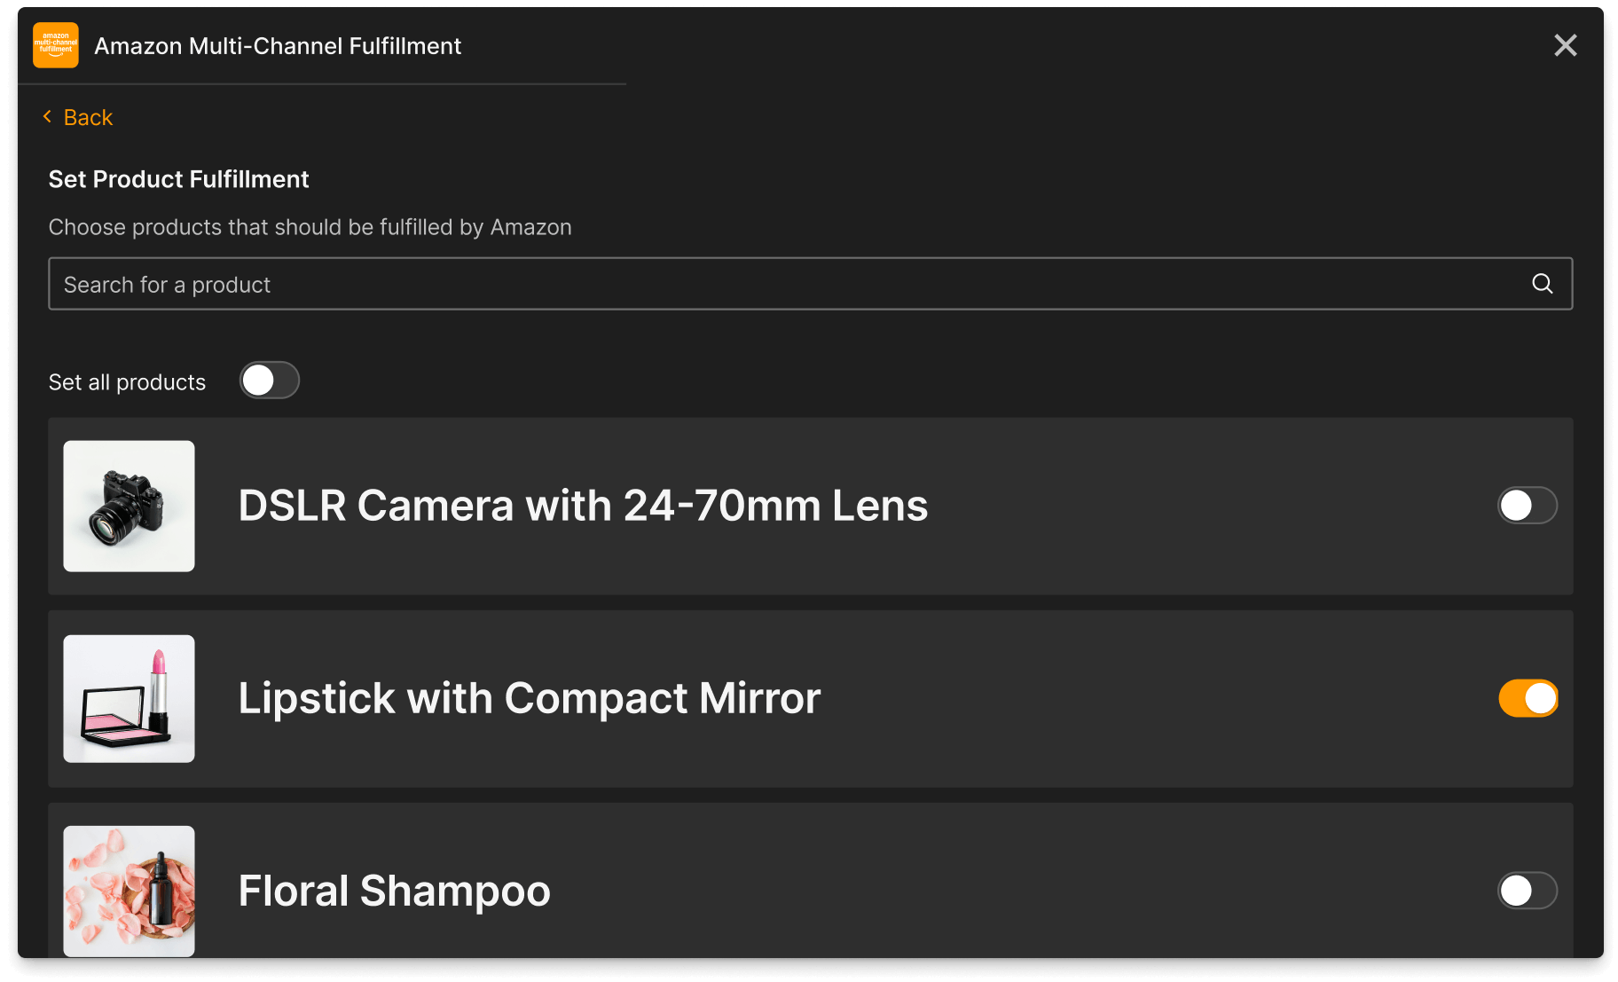Click the Amazon Multi-Channel Fulfillment logo icon
The height and width of the screenshot is (982, 1618).
pyautogui.click(x=55, y=45)
